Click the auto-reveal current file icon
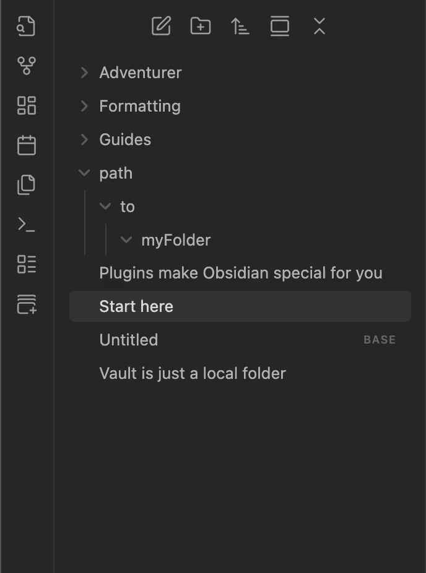Image resolution: width=426 pixels, height=573 pixels. tap(280, 27)
